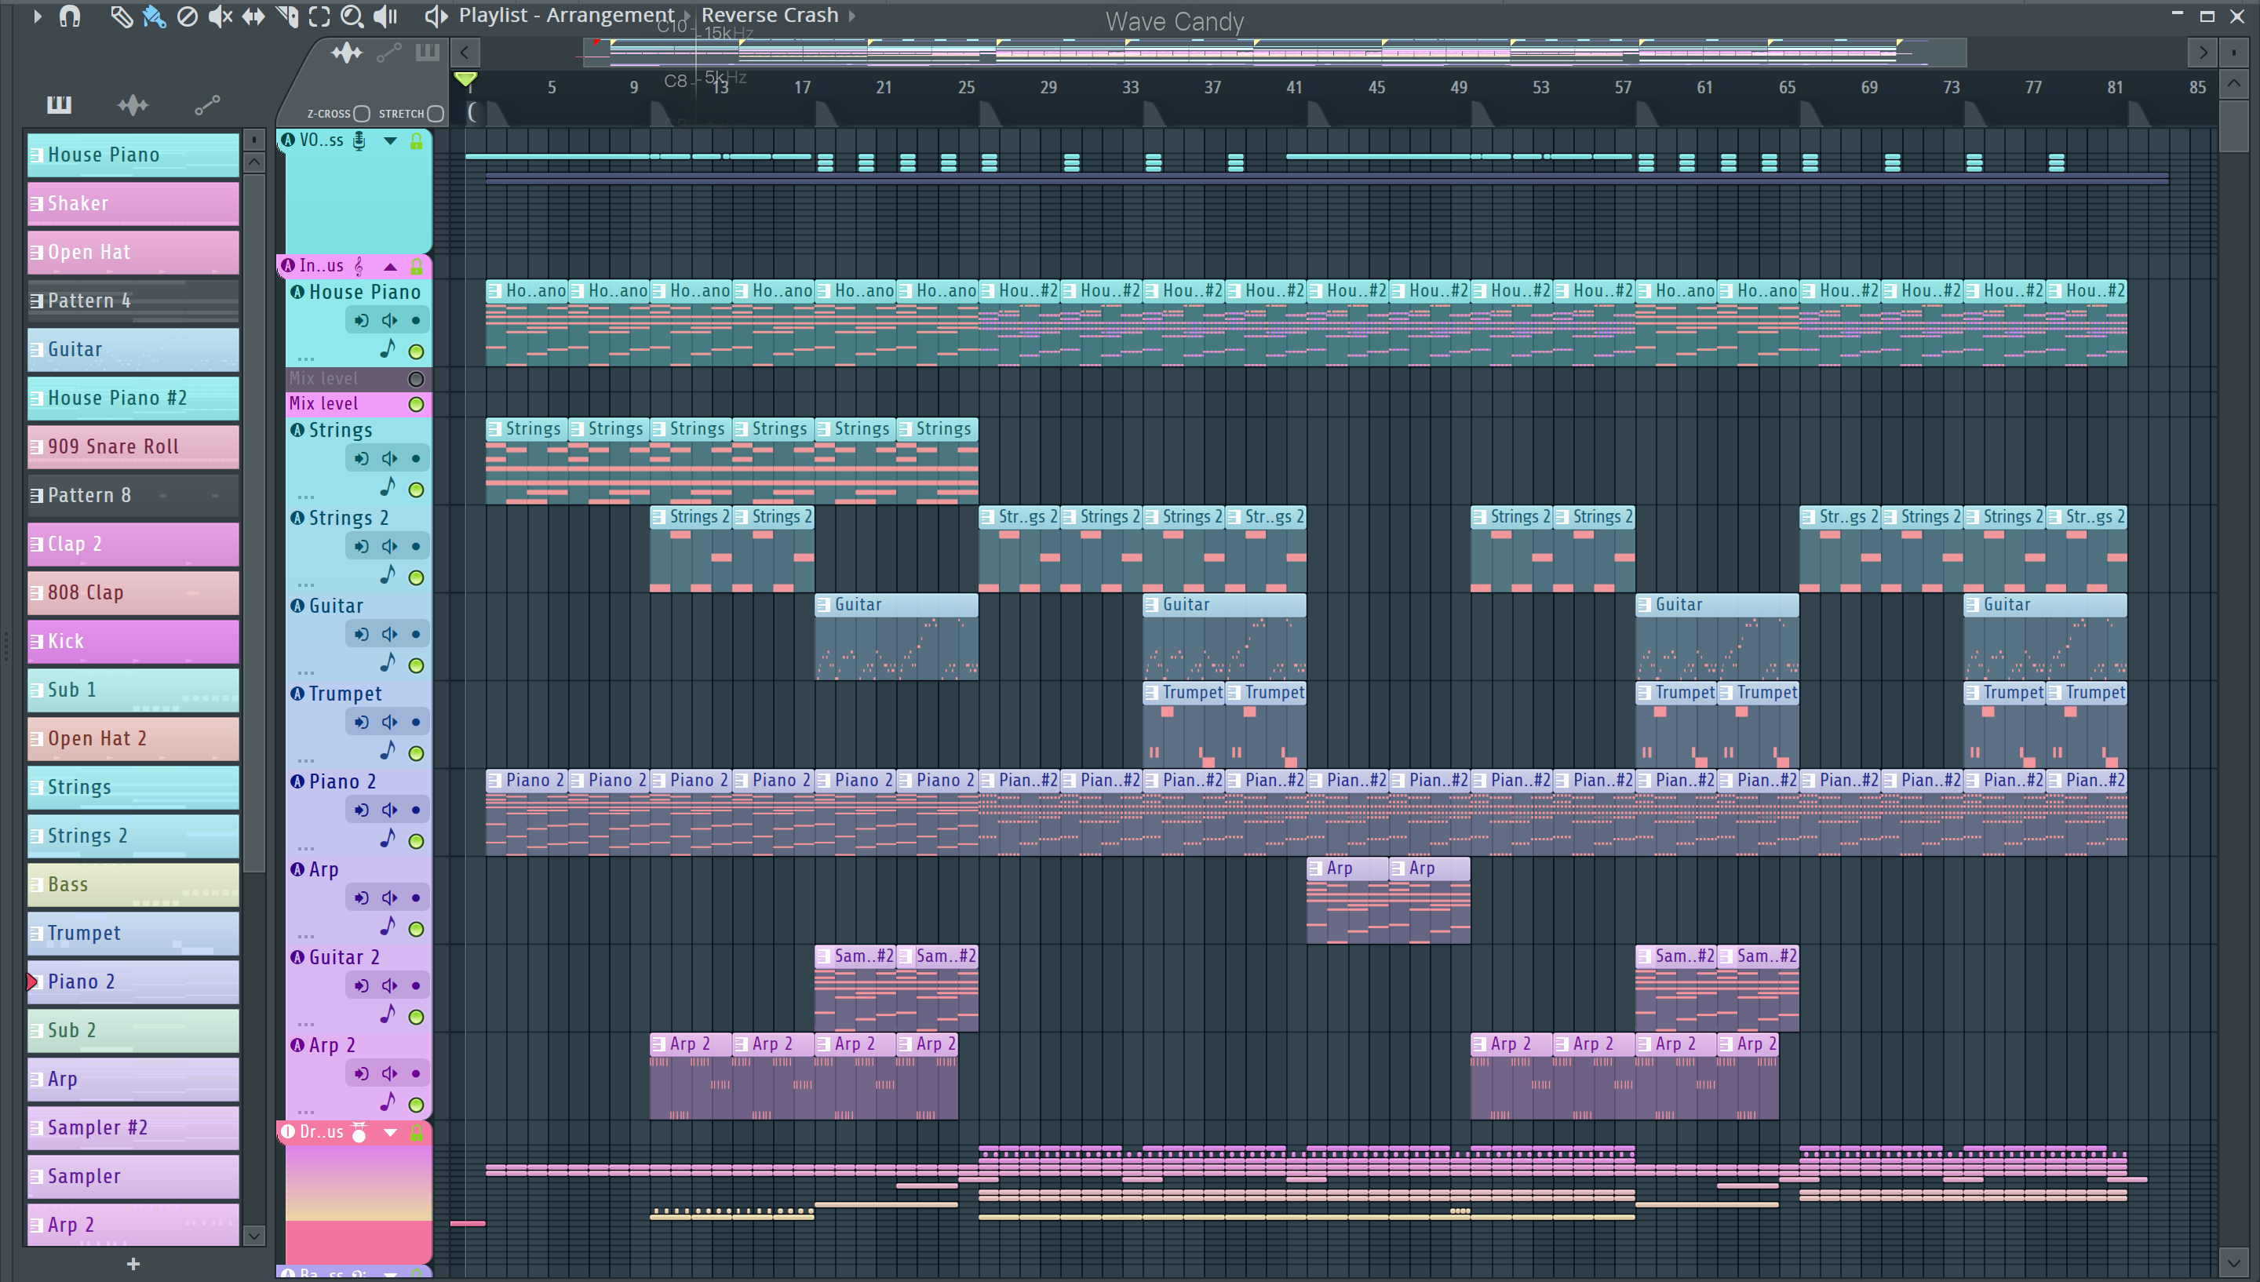This screenshot has width=2260, height=1282.
Task: Click the Trumpet track name
Action: (x=345, y=694)
